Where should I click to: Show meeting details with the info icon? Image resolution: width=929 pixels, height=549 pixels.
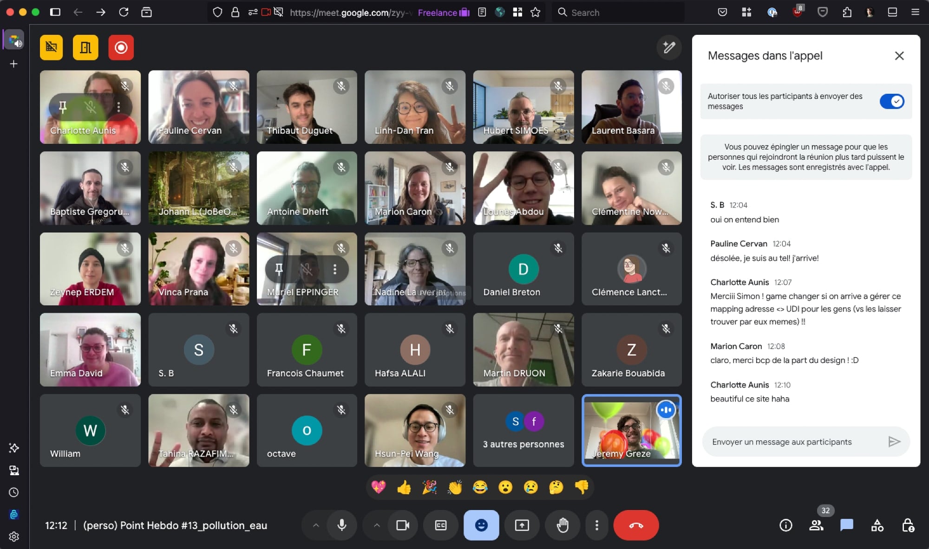786,525
